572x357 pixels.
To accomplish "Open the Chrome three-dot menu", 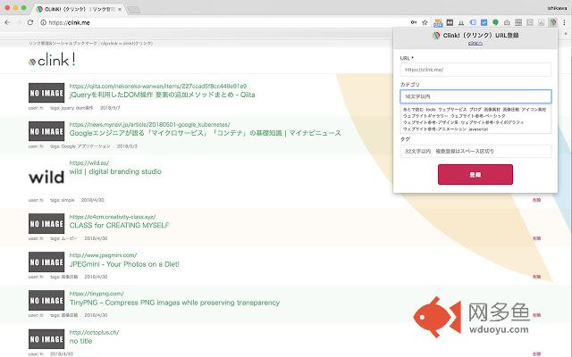I will coord(564,21).
